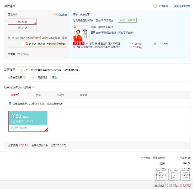Click 修改 next to delivery time
193x189 pixels.
(x=65, y=38)
